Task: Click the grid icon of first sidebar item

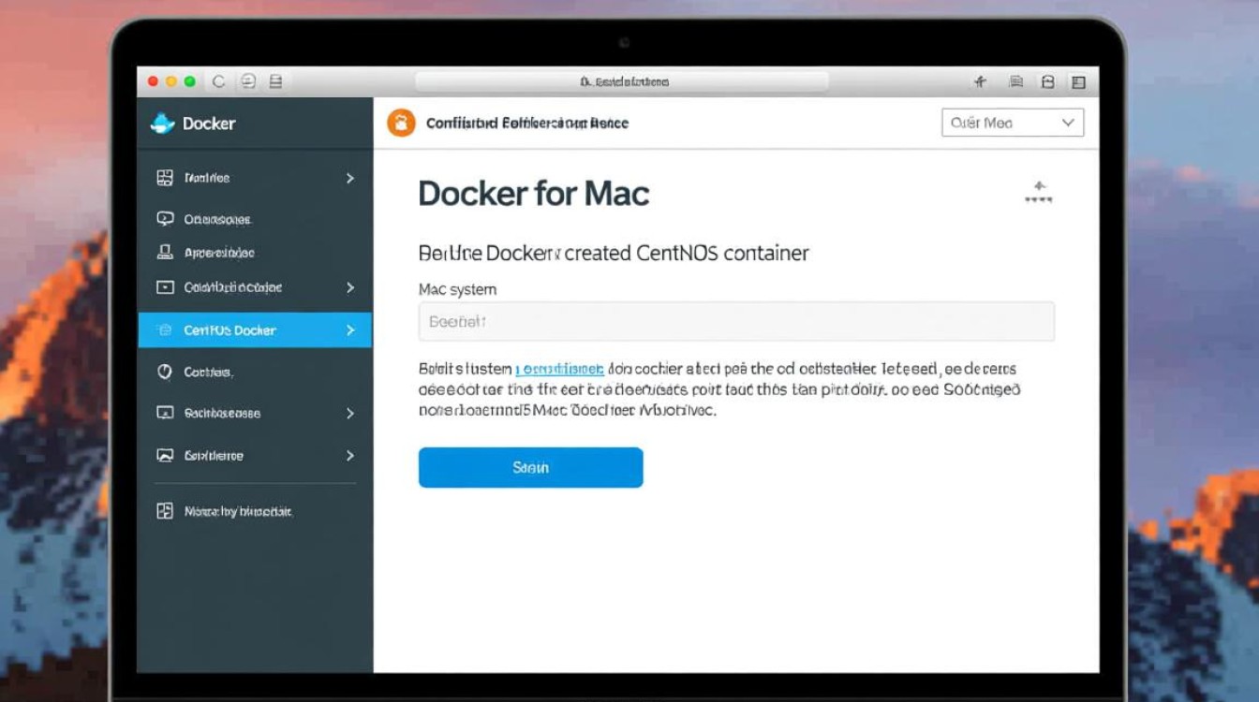Action: click(x=165, y=177)
